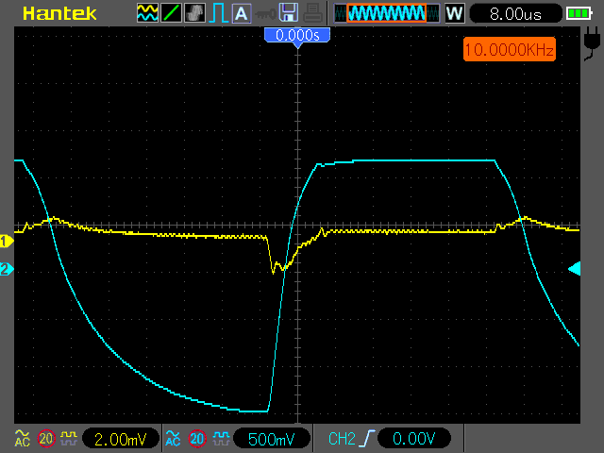Select the 2.00mV CH1 scale readout
604x453 pixels.
121,439
